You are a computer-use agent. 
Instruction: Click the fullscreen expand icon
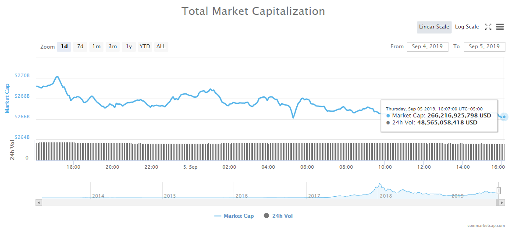click(488, 27)
